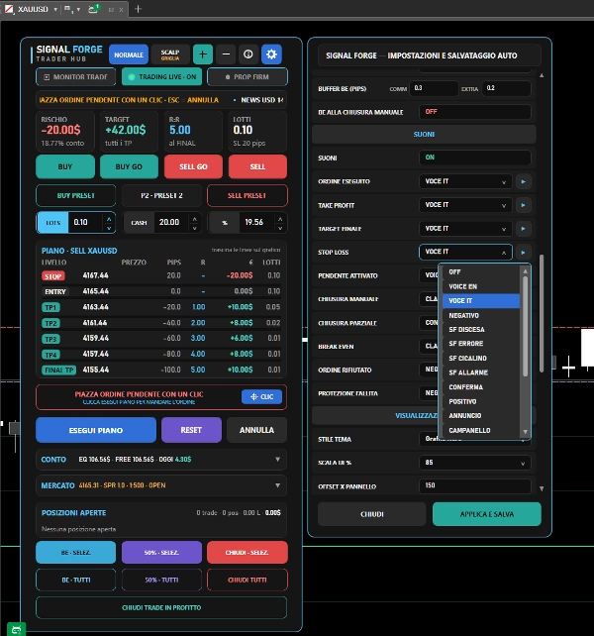Click the green icon at bottom-left corner of chart
594x636 pixels.
point(16,629)
